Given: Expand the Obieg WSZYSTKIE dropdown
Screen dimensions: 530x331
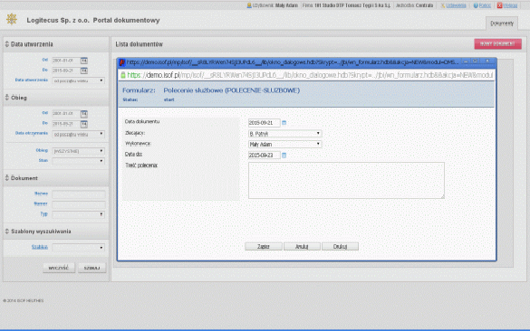Looking at the screenshot, I should click(x=79, y=151).
